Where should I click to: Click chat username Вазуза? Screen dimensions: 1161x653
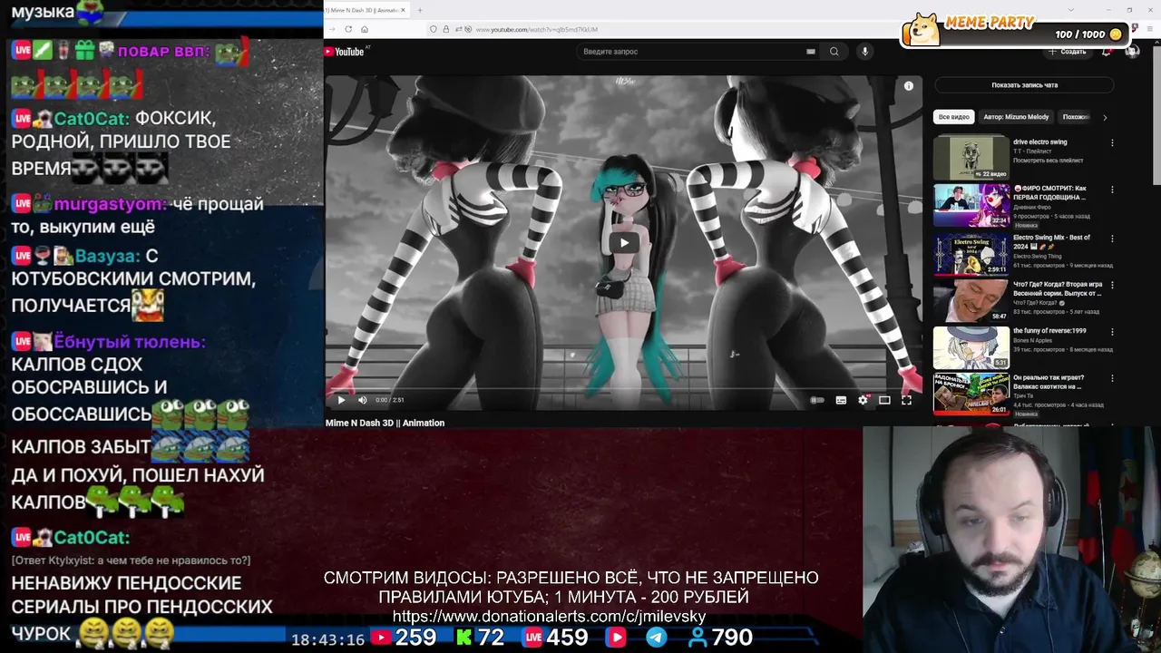pos(108,257)
